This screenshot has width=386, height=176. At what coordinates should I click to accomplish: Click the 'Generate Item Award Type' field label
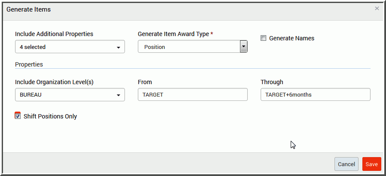[173, 34]
